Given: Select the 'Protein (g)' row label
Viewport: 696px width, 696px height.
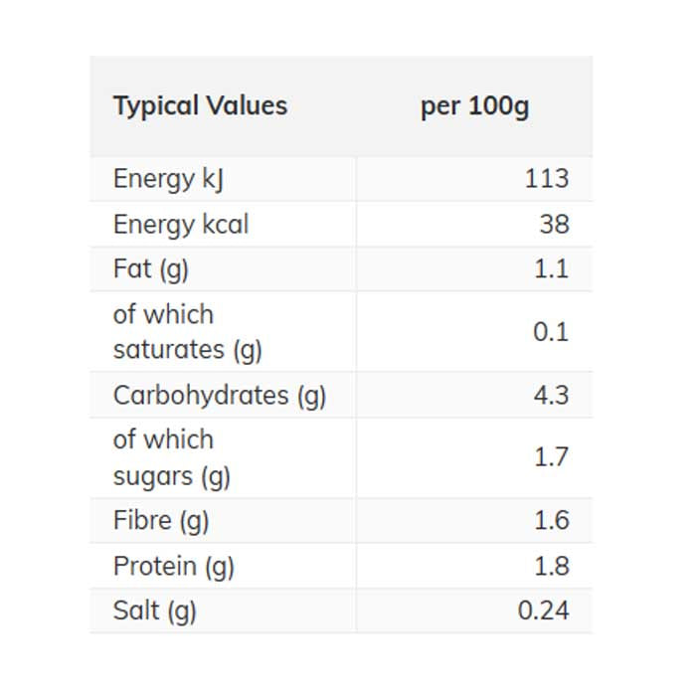Looking at the screenshot, I should click(x=174, y=566).
